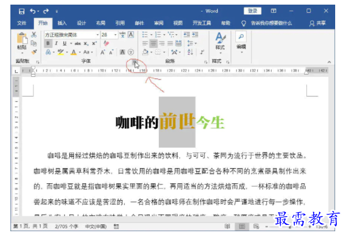345x237 pixels.
Task: Toggle Italic formatting
Action: point(56,43)
